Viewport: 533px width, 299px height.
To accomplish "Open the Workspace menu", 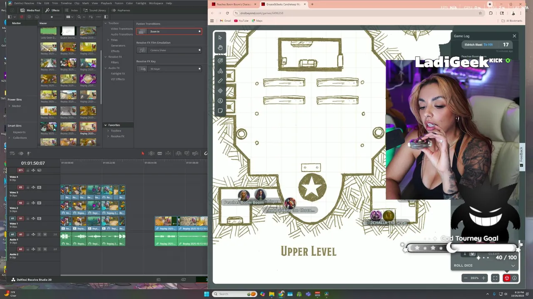I will (x=156, y=3).
